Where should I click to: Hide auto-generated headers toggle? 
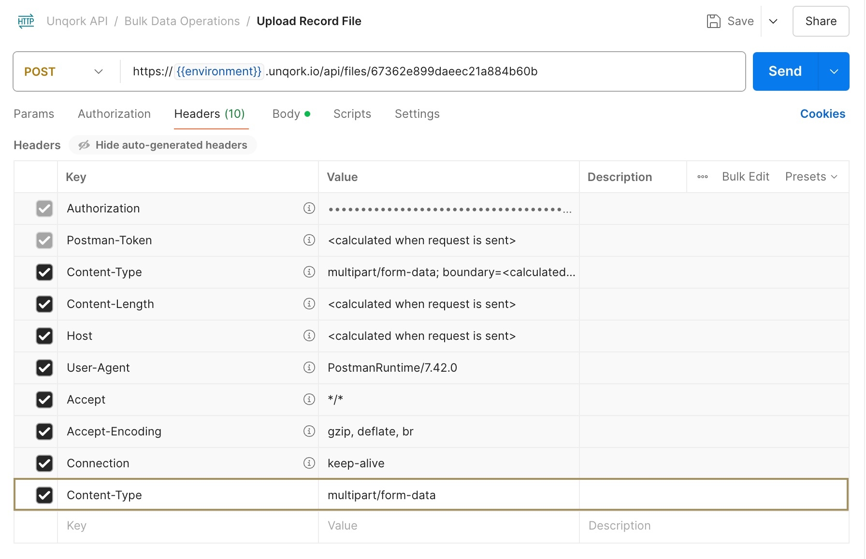click(163, 145)
